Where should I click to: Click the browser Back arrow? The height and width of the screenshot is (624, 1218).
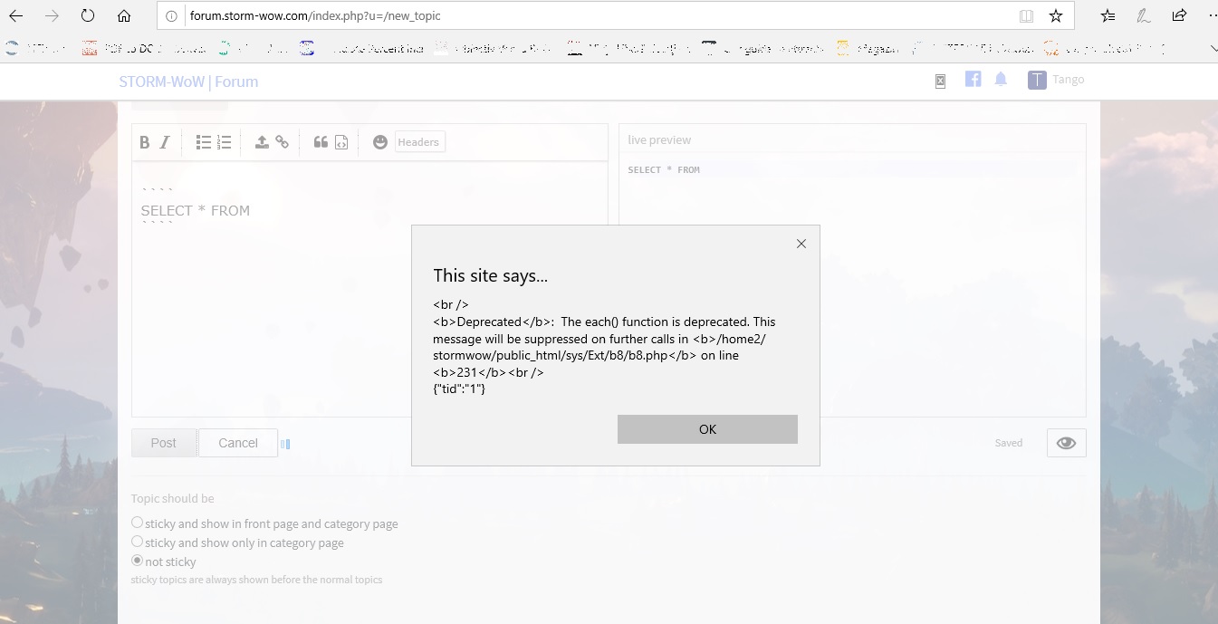16,15
